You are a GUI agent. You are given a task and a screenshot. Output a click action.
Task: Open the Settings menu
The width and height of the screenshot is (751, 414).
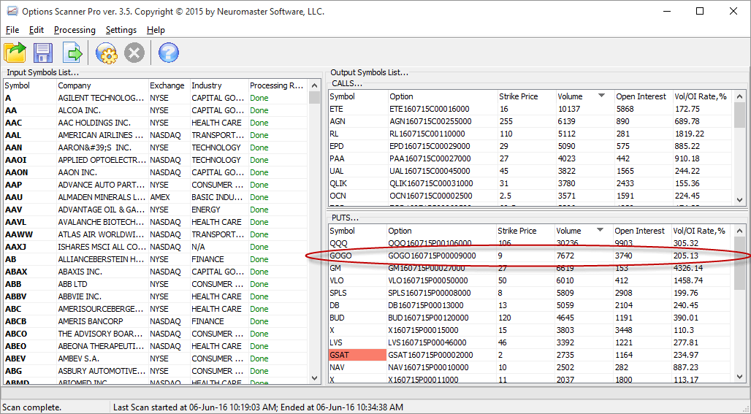[x=121, y=30]
